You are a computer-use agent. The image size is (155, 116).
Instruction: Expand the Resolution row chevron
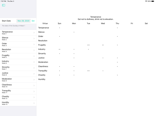click(x=34, y=50)
